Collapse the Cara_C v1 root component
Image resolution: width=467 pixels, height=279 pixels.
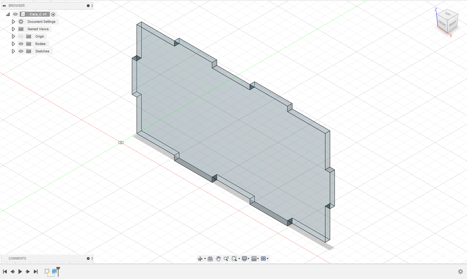tap(8, 14)
